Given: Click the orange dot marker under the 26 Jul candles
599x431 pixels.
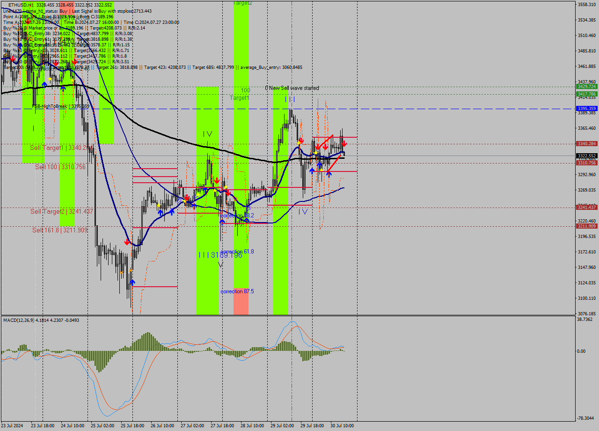Looking at the screenshot, I should 131,270.
